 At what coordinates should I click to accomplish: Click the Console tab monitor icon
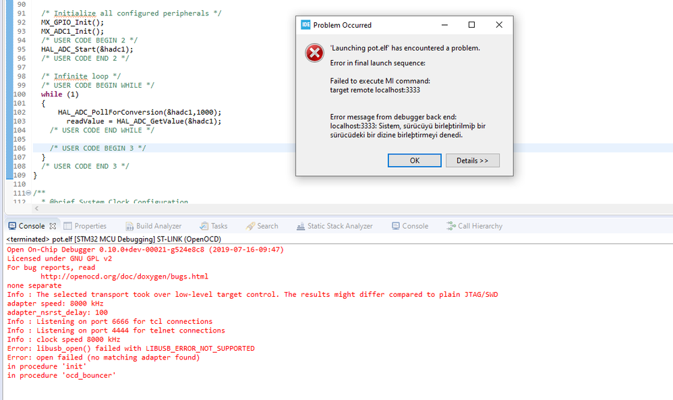(12, 226)
